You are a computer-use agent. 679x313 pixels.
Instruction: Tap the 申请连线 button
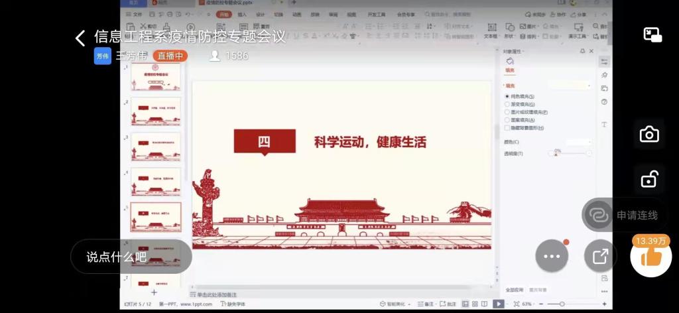(x=626, y=215)
